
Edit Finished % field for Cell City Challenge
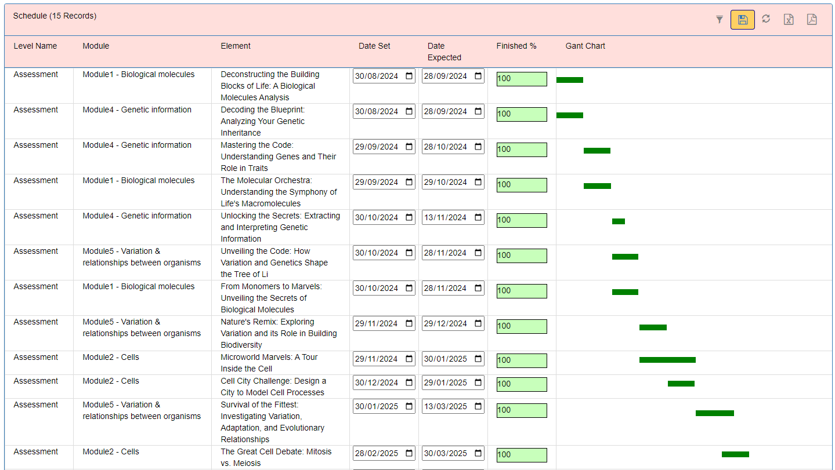521,384
